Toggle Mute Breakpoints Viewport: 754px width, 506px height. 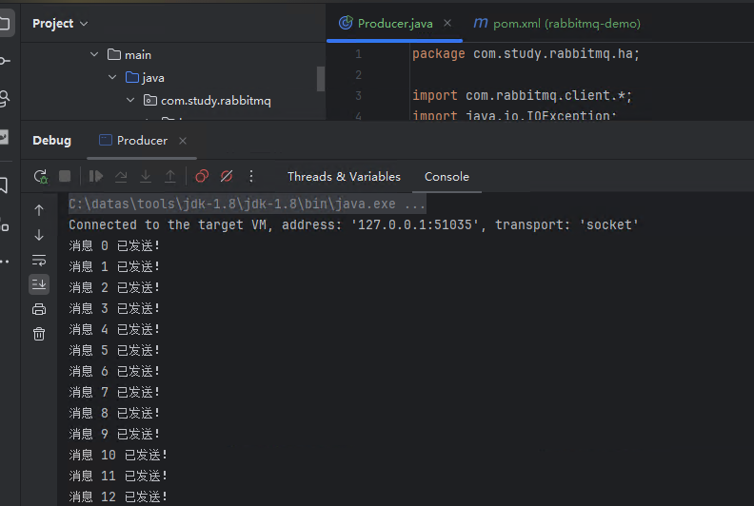pos(227,176)
